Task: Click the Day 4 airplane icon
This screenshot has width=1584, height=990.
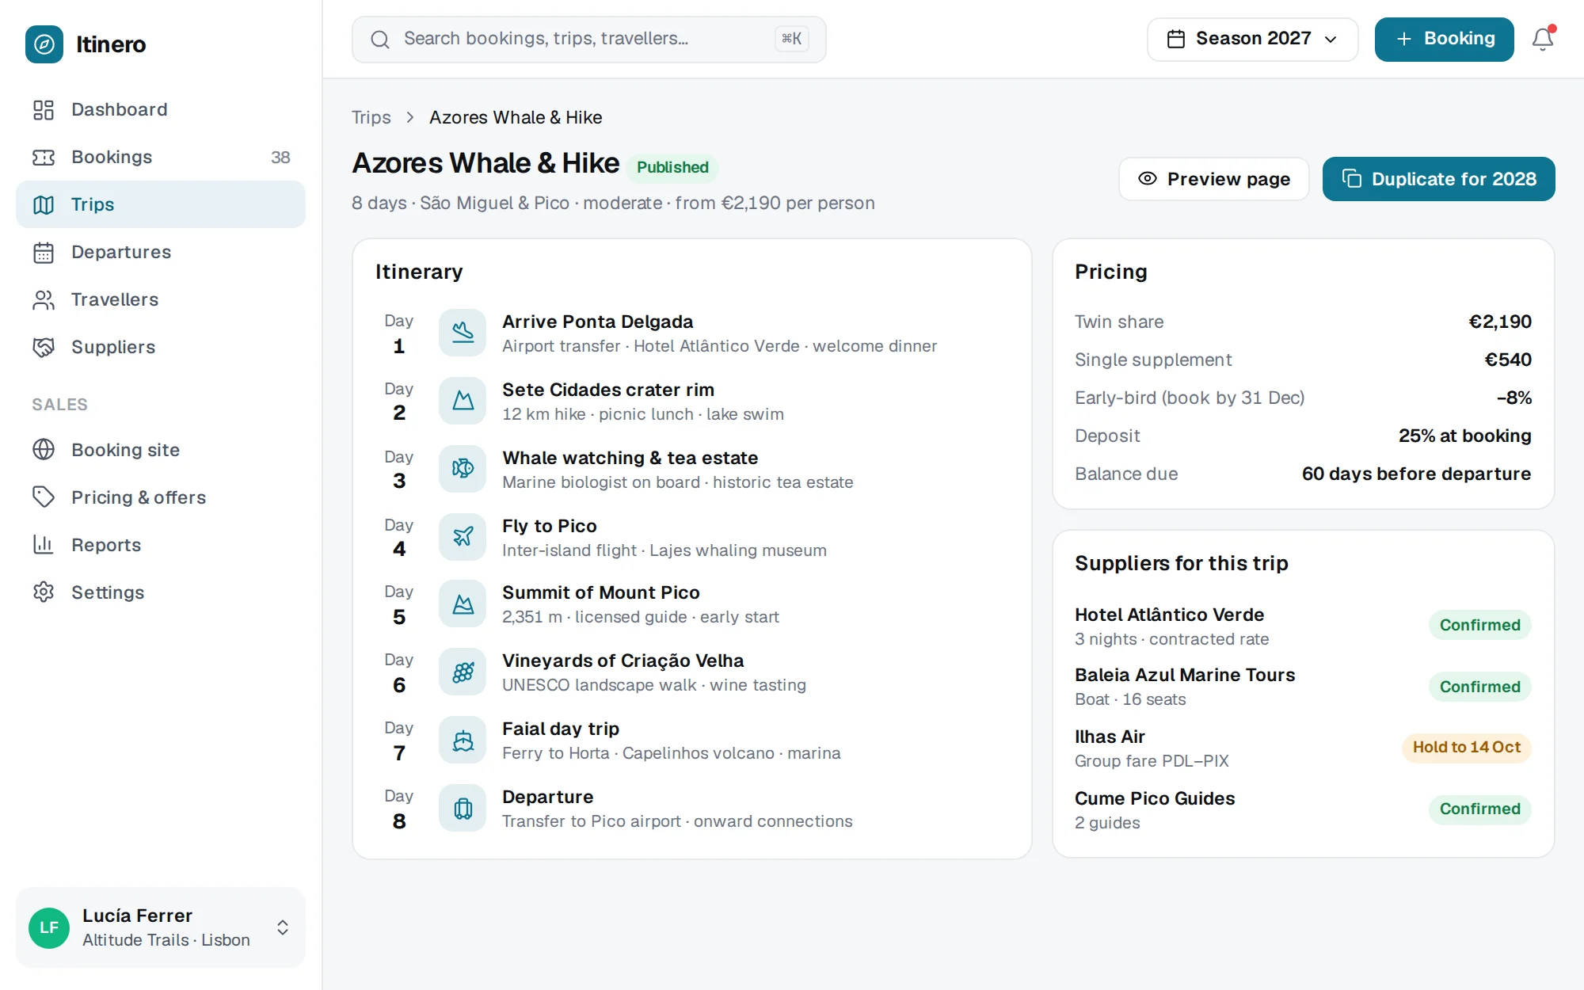Action: [463, 537]
